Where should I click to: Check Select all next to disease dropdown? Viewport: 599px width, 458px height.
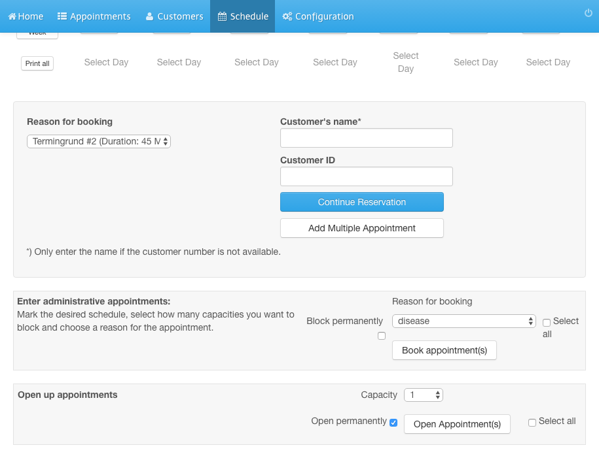[x=547, y=323]
